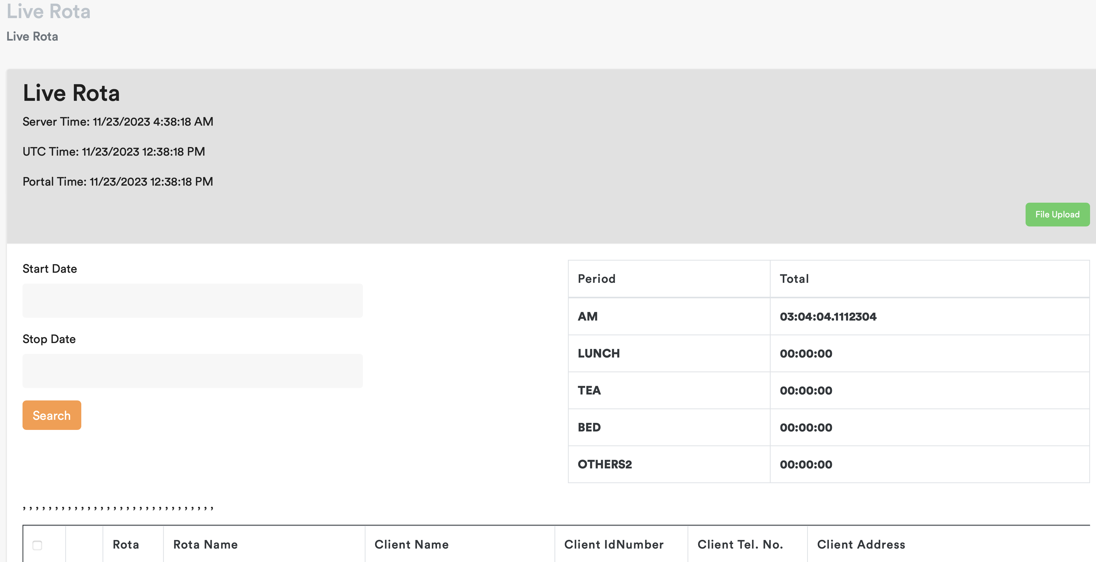The image size is (1096, 562).
Task: Select the LUNCH period row
Action: [x=599, y=353]
